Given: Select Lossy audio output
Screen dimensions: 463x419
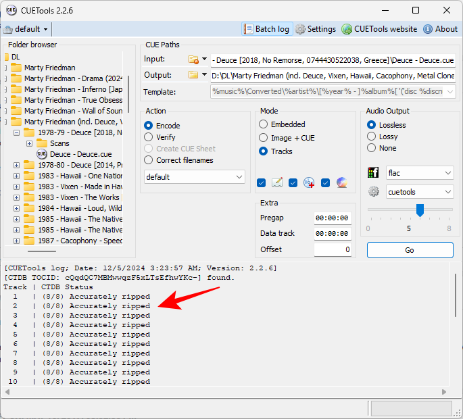Looking at the screenshot, I should point(371,137).
